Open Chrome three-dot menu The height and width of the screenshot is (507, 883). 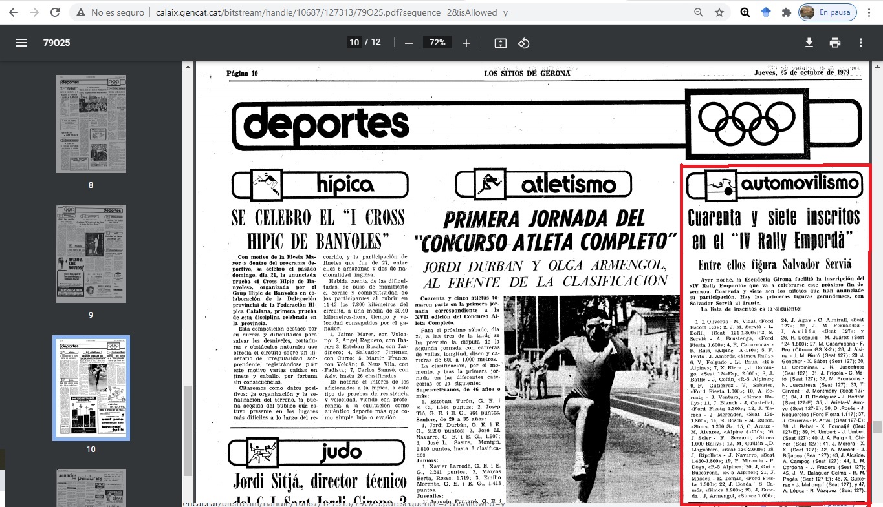point(869,12)
